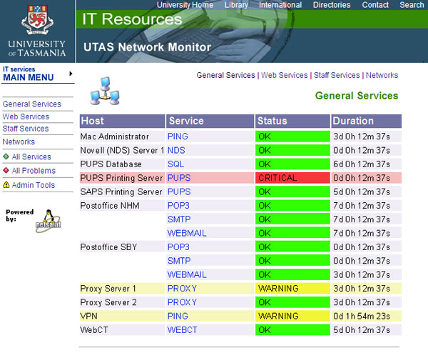This screenshot has width=428, height=353.
Task: Open Admin Tools sidebar link
Action: click(x=34, y=185)
